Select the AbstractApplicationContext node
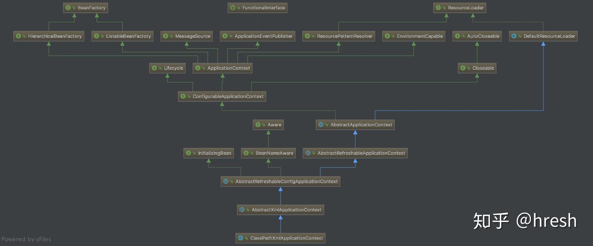 tap(355, 125)
